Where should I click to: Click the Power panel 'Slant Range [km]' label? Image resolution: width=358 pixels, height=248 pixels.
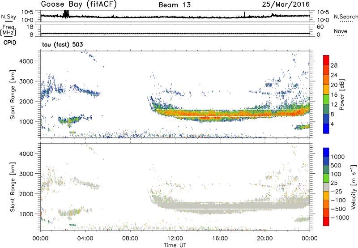tap(13, 94)
